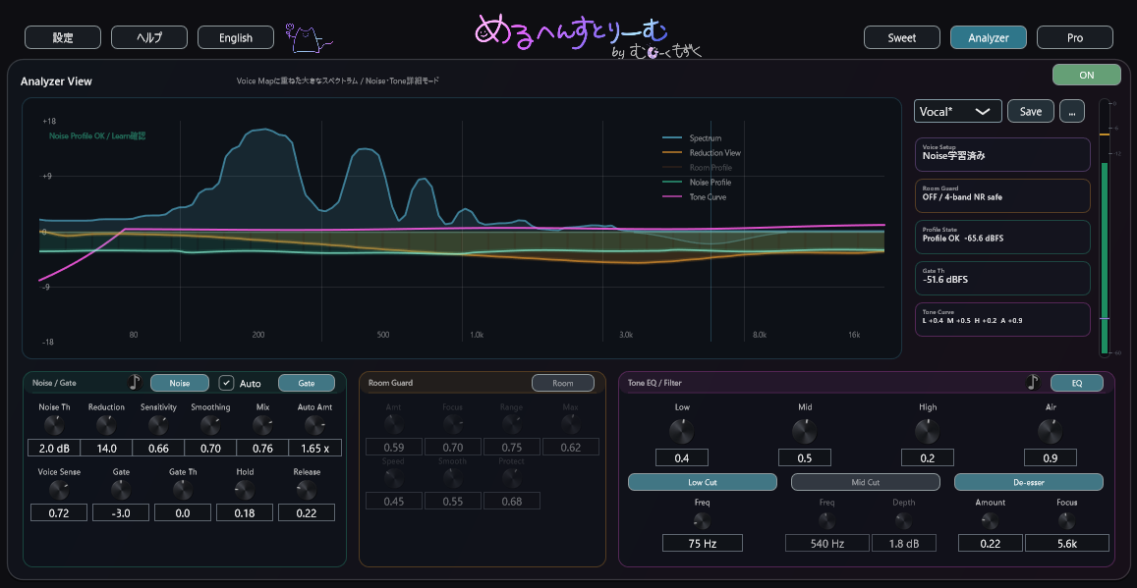Click the Mid Cut Depth field 1.8 dB
The image size is (1137, 588).
(903, 543)
